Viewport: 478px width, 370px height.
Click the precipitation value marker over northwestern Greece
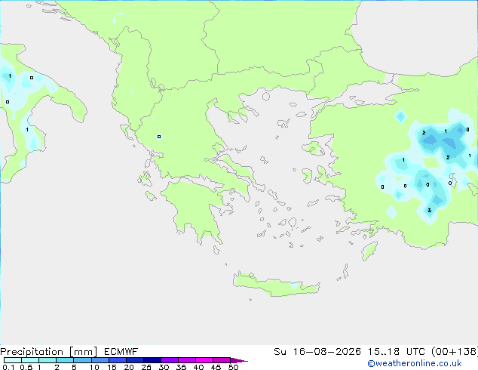pos(159,137)
